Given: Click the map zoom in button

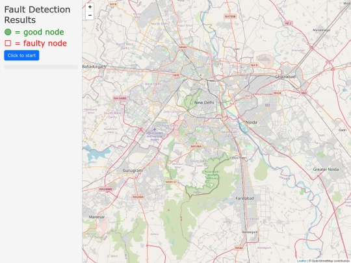Looking at the screenshot, I should tap(90, 7).
